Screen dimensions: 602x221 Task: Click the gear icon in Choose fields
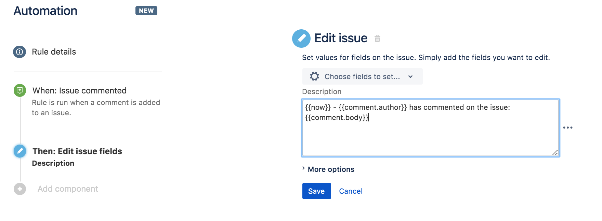[x=314, y=76]
